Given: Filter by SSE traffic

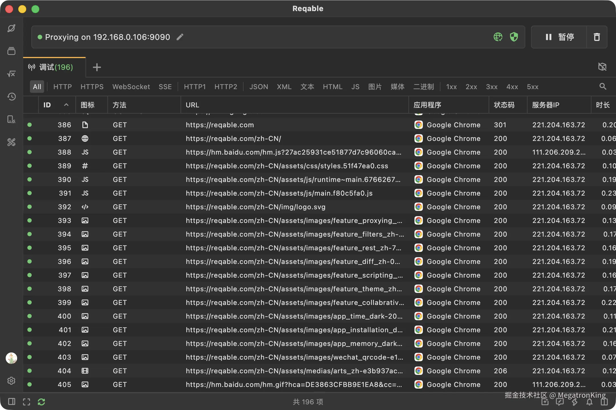Looking at the screenshot, I should point(165,87).
